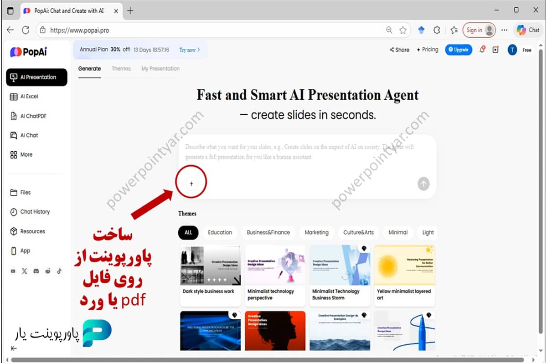Select the ALL themes filter
The image size is (547, 363).
188,232
